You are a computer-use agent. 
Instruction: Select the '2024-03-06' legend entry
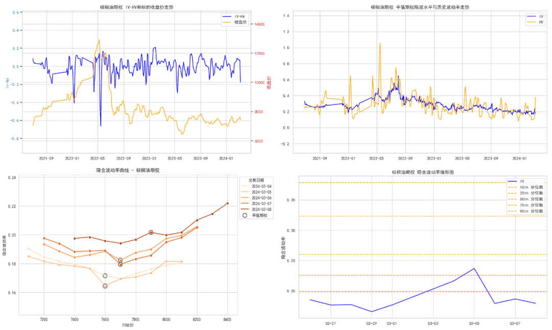click(x=256, y=198)
